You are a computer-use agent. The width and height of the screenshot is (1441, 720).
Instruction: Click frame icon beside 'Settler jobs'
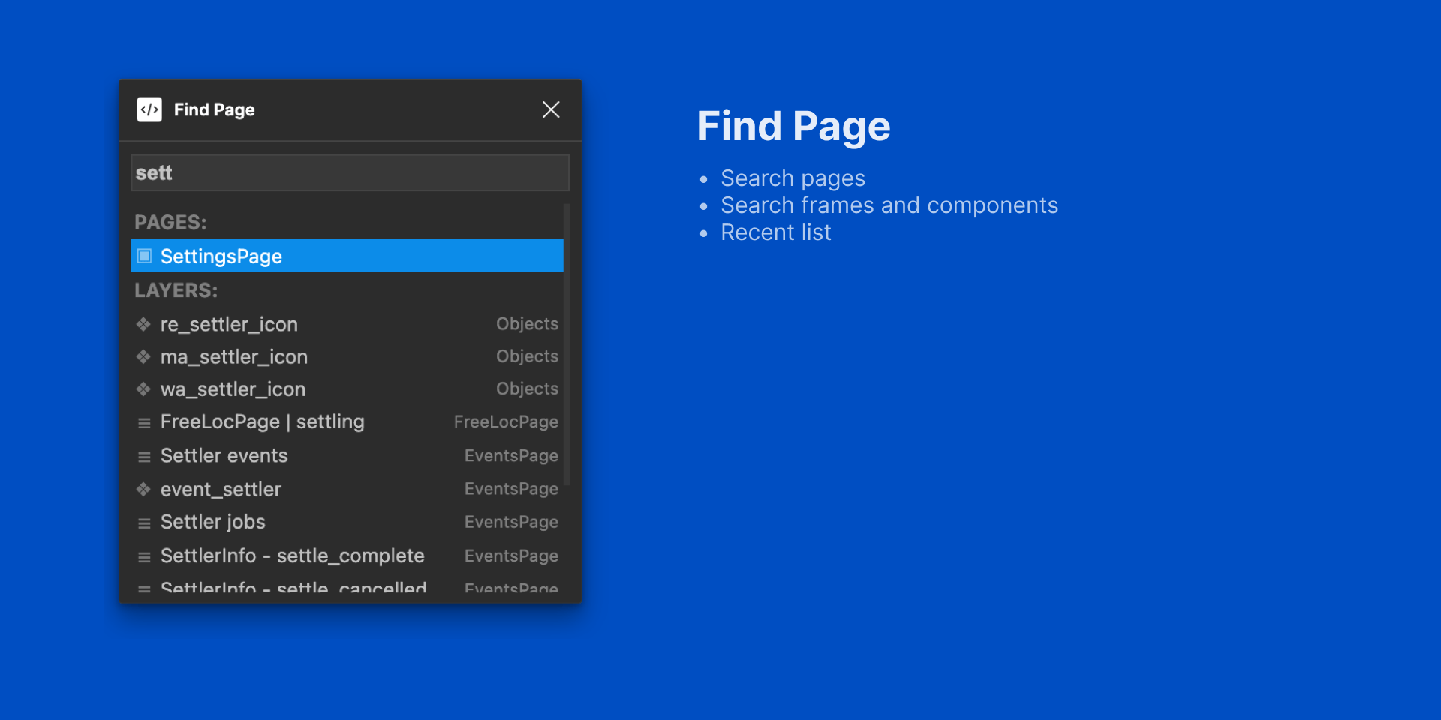144,523
